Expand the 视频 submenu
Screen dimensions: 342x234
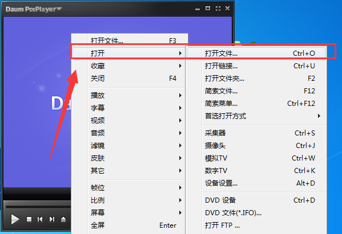pos(129,120)
